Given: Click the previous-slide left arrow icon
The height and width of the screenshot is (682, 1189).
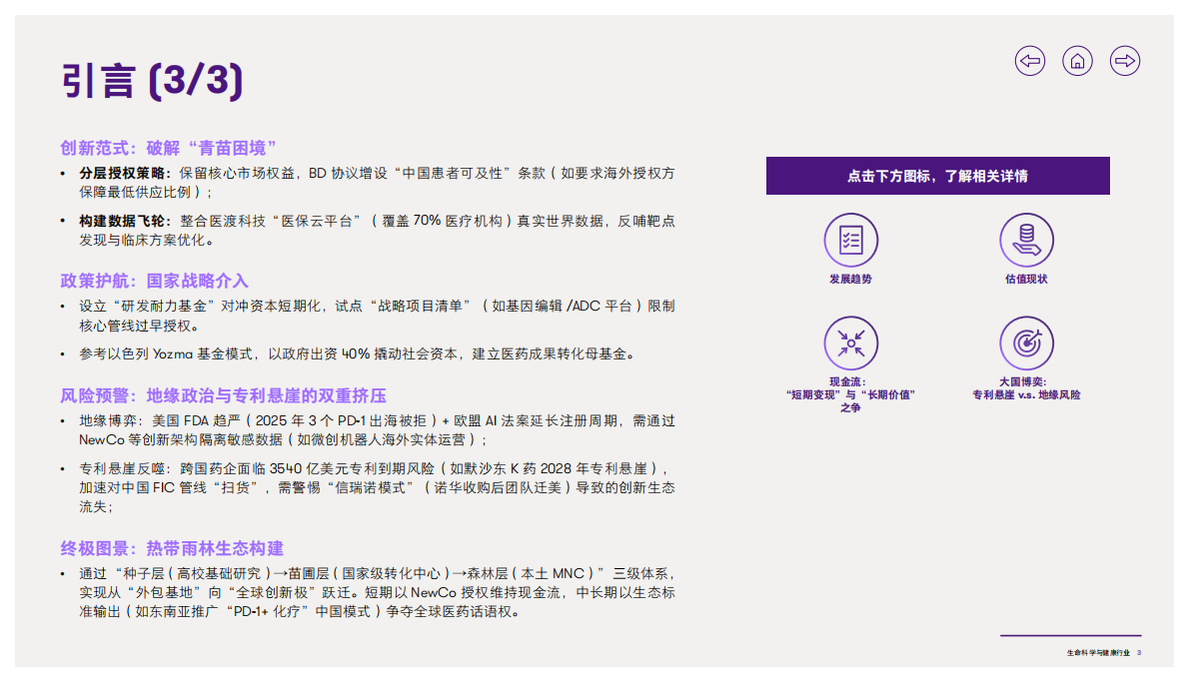Looking at the screenshot, I should pos(1029,61).
